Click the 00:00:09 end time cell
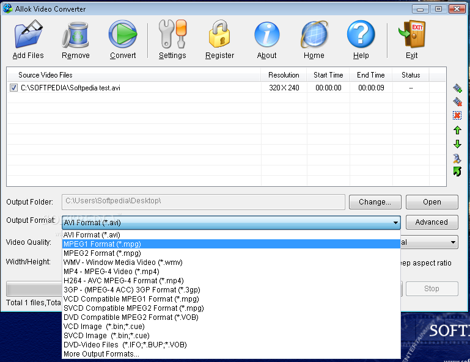This screenshot has height=362, width=470. point(371,88)
